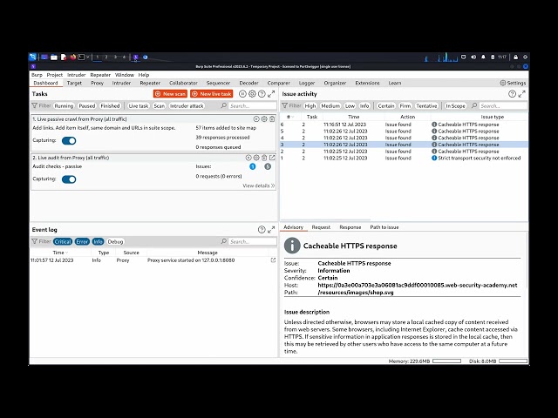The width and height of the screenshot is (558, 418).
Task: Click the Issue activity search field
Action: tap(503, 106)
